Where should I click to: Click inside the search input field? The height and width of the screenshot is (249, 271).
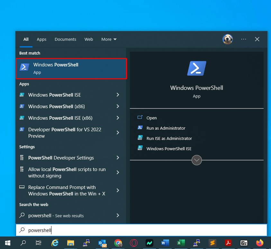click(96, 230)
